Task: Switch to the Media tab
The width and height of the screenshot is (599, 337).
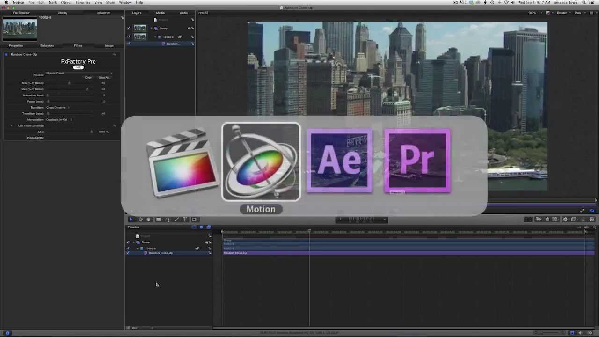Action: point(161,13)
